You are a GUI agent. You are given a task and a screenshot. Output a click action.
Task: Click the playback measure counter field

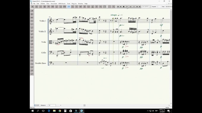(146, 6)
